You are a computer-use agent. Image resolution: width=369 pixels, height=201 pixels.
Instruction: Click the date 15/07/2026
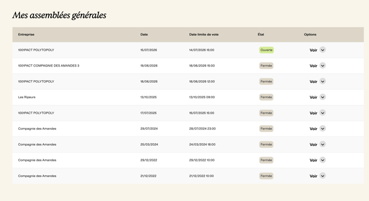(x=149, y=50)
